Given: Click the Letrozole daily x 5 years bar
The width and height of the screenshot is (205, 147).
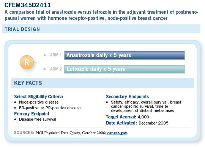Looking at the screenshot, I should (125, 69).
